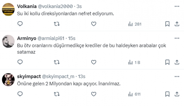The height and width of the screenshot is (106, 184).
Task: Bookmark skyimpact's tweet
Action: tap(167, 94)
